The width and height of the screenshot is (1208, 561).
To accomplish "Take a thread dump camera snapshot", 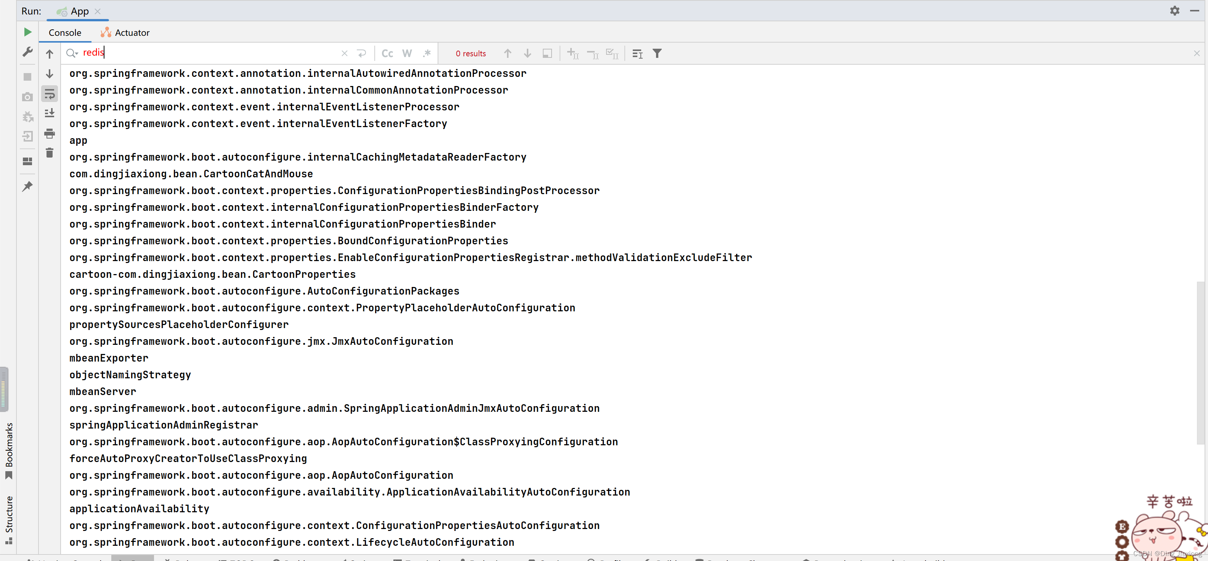I will (x=28, y=97).
